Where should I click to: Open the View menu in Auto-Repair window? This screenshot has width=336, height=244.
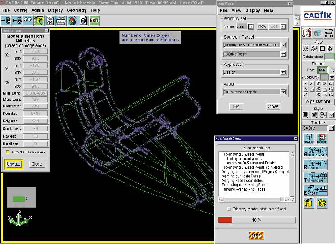tap(237, 10)
